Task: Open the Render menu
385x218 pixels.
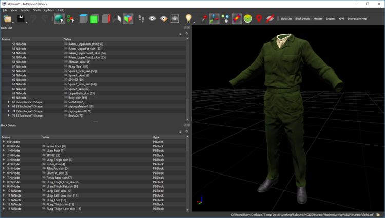Action: click(x=25, y=10)
